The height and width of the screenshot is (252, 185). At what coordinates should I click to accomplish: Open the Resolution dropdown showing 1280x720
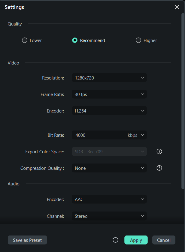click(109, 78)
